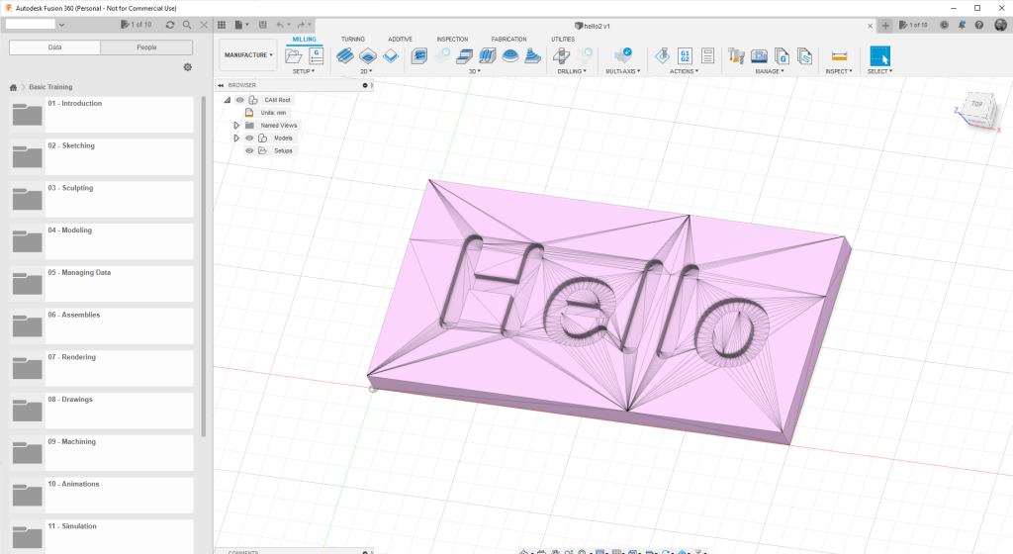
Task: Open the INSPECT dropdown menu
Action: (839, 71)
